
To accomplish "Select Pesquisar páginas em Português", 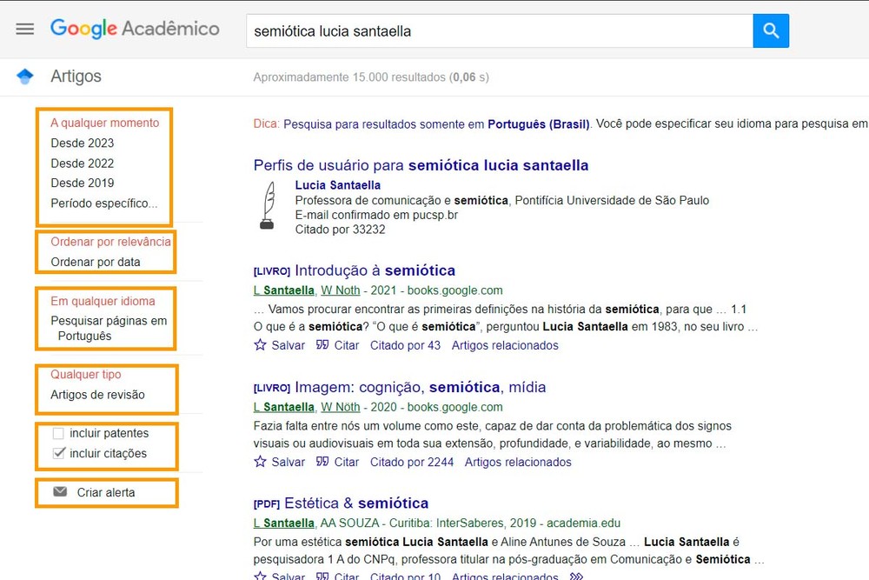I will click(x=109, y=328).
